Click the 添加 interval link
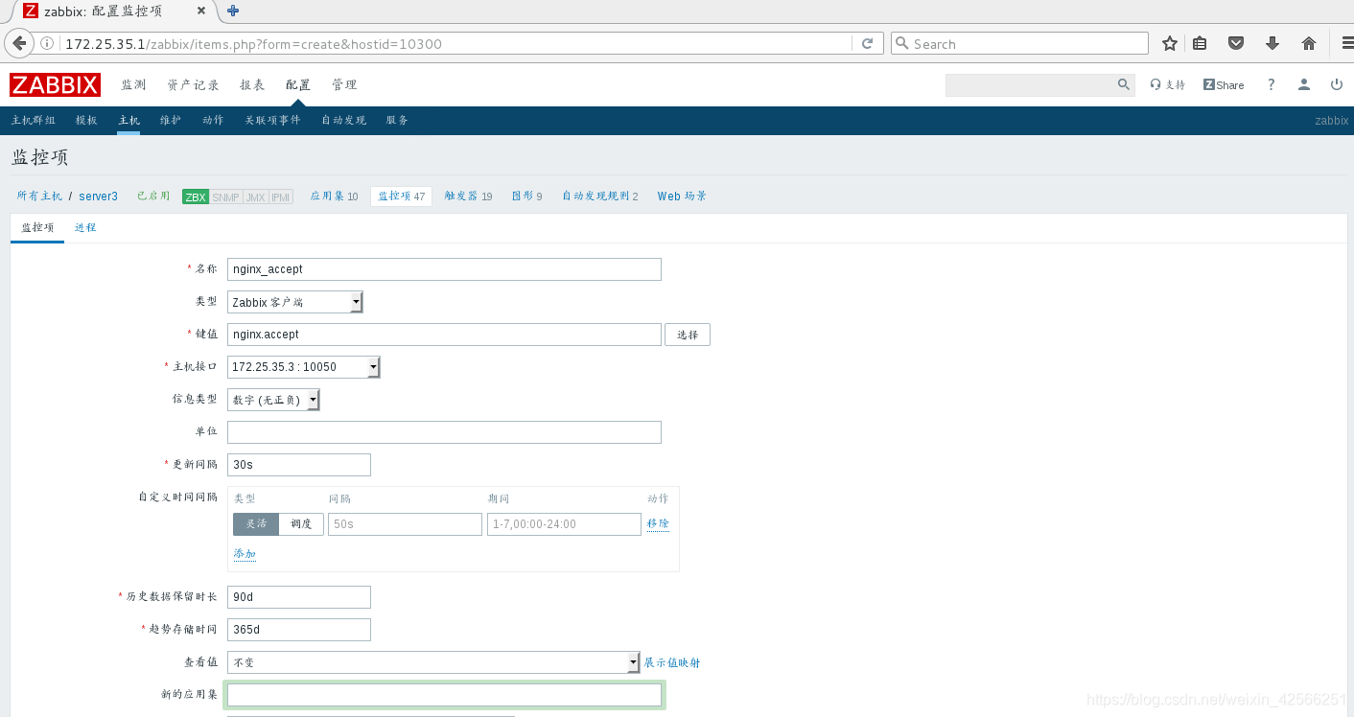The height and width of the screenshot is (717, 1354). coord(245,554)
